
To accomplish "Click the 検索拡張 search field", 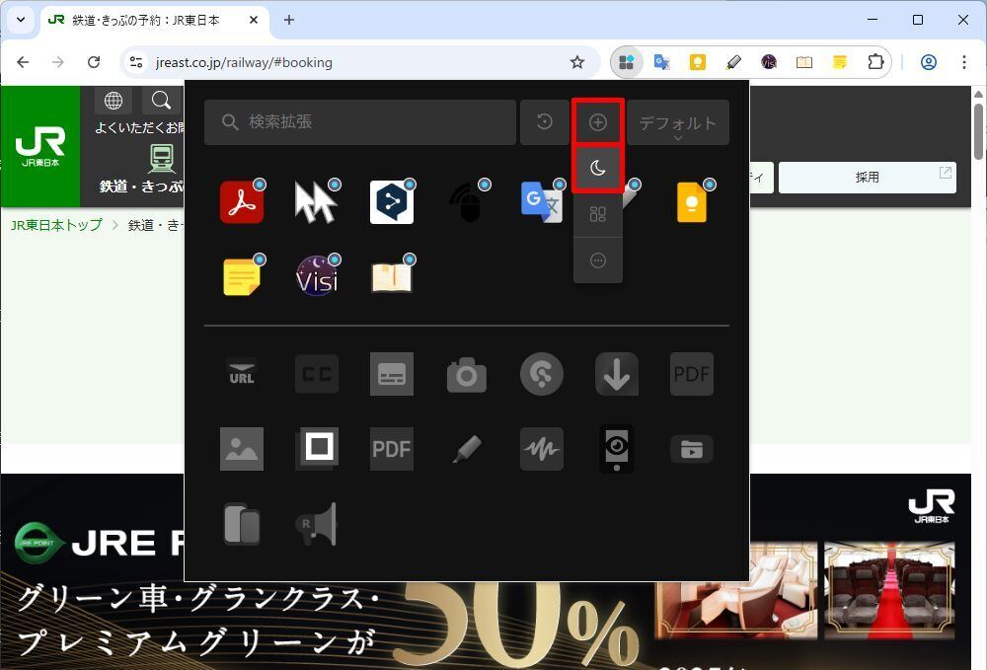I will coord(360,122).
